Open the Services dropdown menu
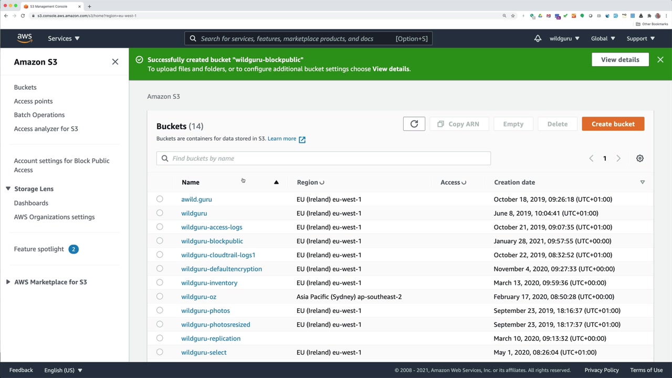Image resolution: width=672 pixels, height=378 pixels. pos(64,38)
